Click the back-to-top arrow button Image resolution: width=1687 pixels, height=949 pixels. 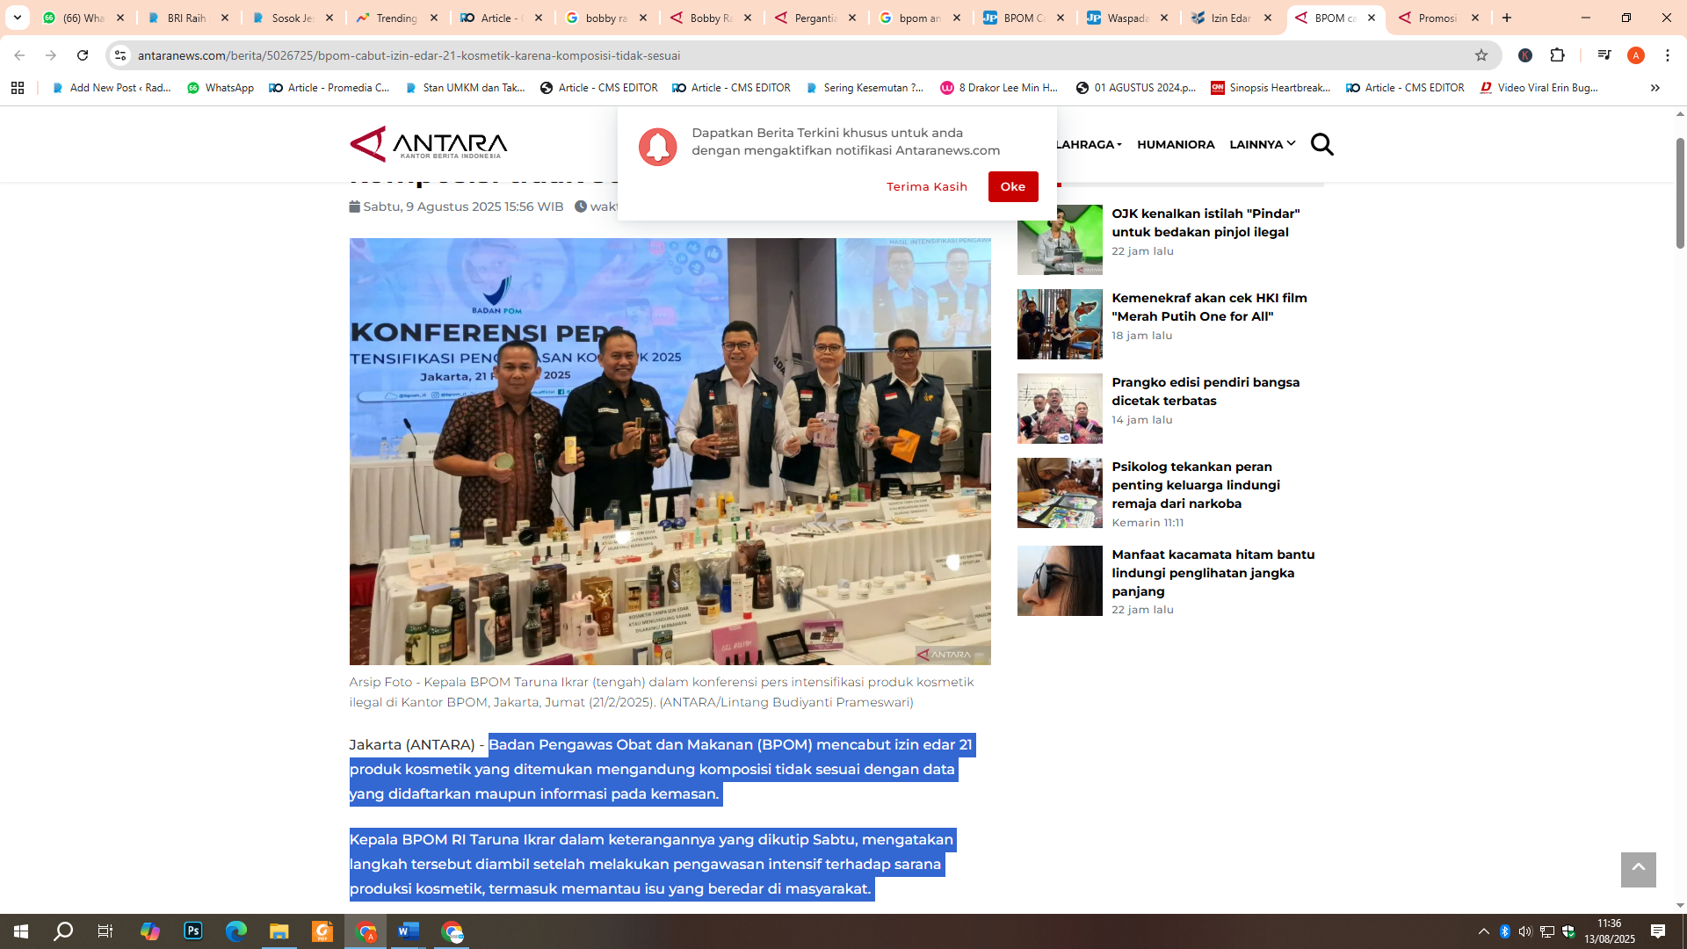point(1639,869)
